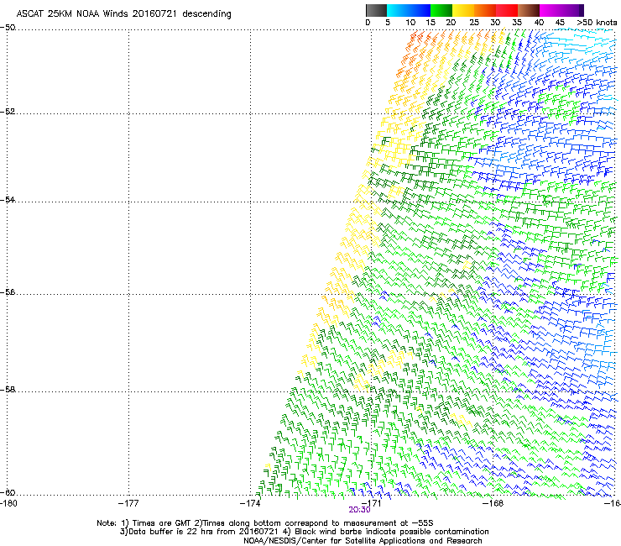Click the green 15-20 knots legend swatch
621x546 pixels.
pyautogui.click(x=441, y=10)
